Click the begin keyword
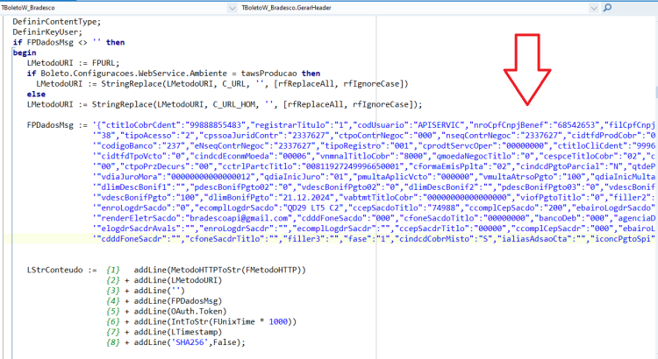The height and width of the screenshot is (359, 658). tap(25, 53)
